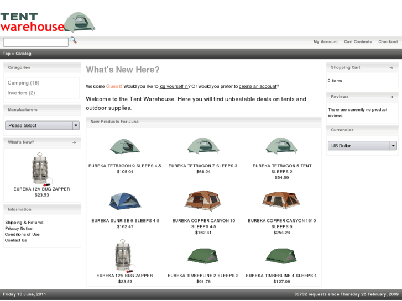Click Timberline 2 green tent image
Image resolution: width=402 pixels, height=301 pixels.
click(203, 256)
